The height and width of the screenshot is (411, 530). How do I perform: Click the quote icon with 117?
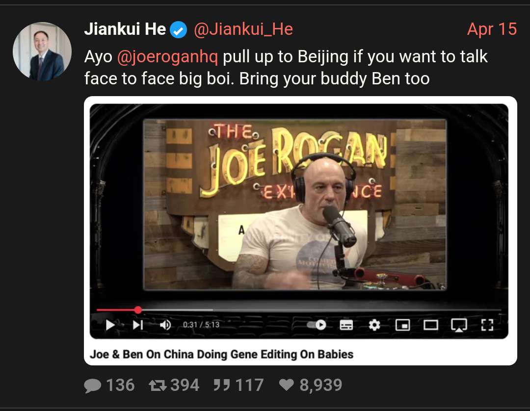[222, 385]
